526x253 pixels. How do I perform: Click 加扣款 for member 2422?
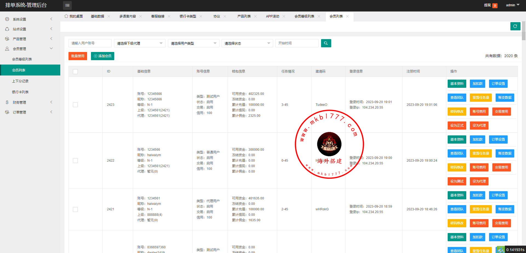pyautogui.click(x=478, y=139)
